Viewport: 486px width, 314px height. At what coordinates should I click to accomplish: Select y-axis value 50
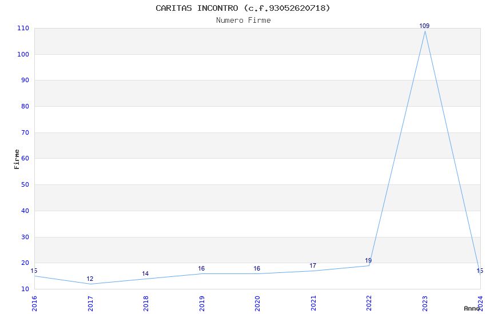(x=25, y=184)
